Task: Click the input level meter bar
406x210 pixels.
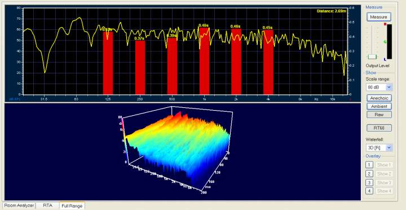Action: click(390, 41)
